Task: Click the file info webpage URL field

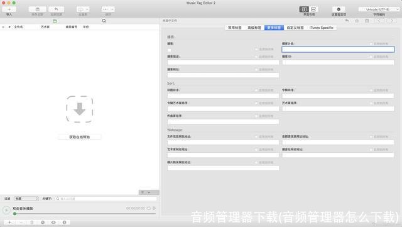Action: [x=223, y=142]
